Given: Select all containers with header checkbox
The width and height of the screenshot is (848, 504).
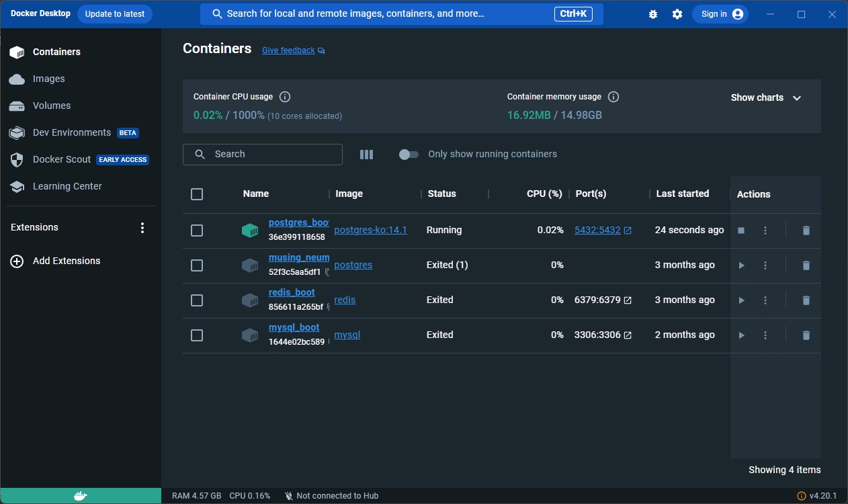Looking at the screenshot, I should coord(197,194).
